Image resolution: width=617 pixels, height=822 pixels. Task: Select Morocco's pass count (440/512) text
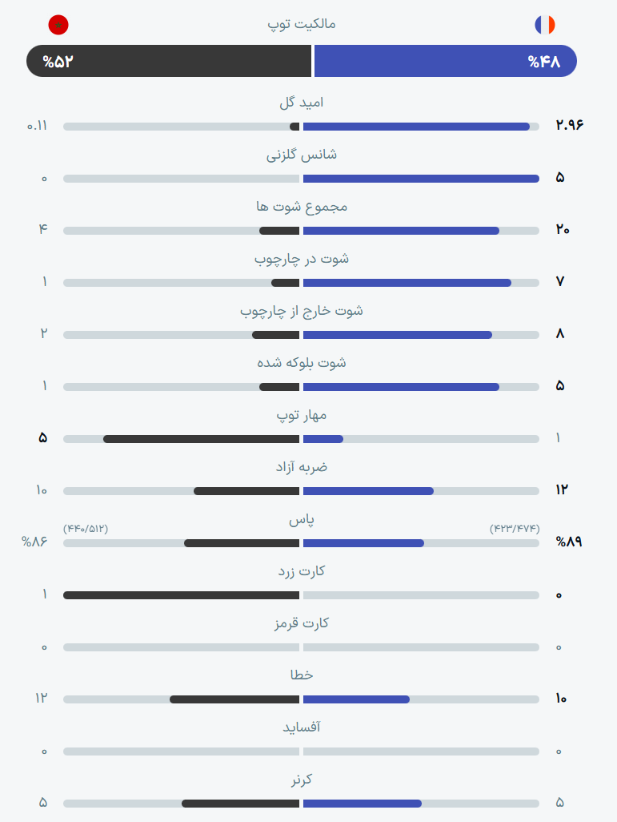[86, 529]
